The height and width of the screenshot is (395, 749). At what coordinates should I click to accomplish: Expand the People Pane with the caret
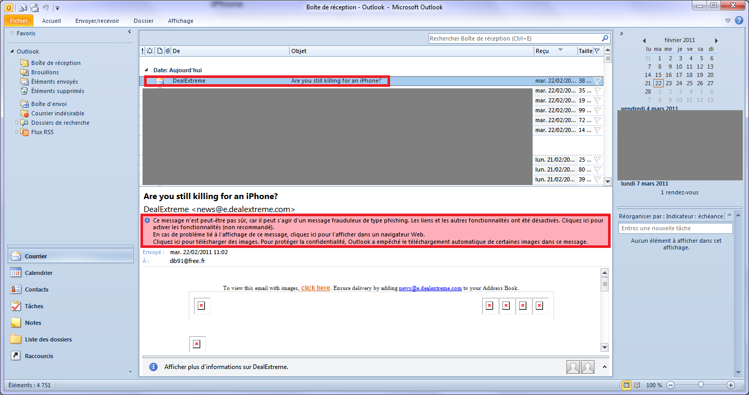604,366
